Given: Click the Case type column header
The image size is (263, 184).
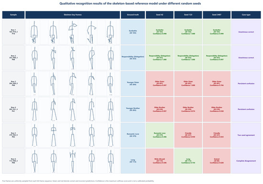Looking at the screenshot, I should coord(246,15).
